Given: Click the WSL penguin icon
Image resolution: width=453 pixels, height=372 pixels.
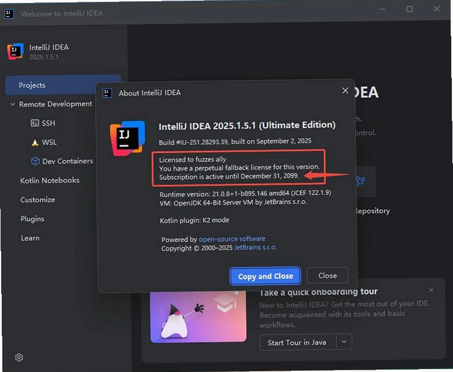Looking at the screenshot, I should click(x=35, y=142).
